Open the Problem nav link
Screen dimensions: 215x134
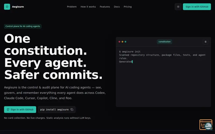coord(72,7)
